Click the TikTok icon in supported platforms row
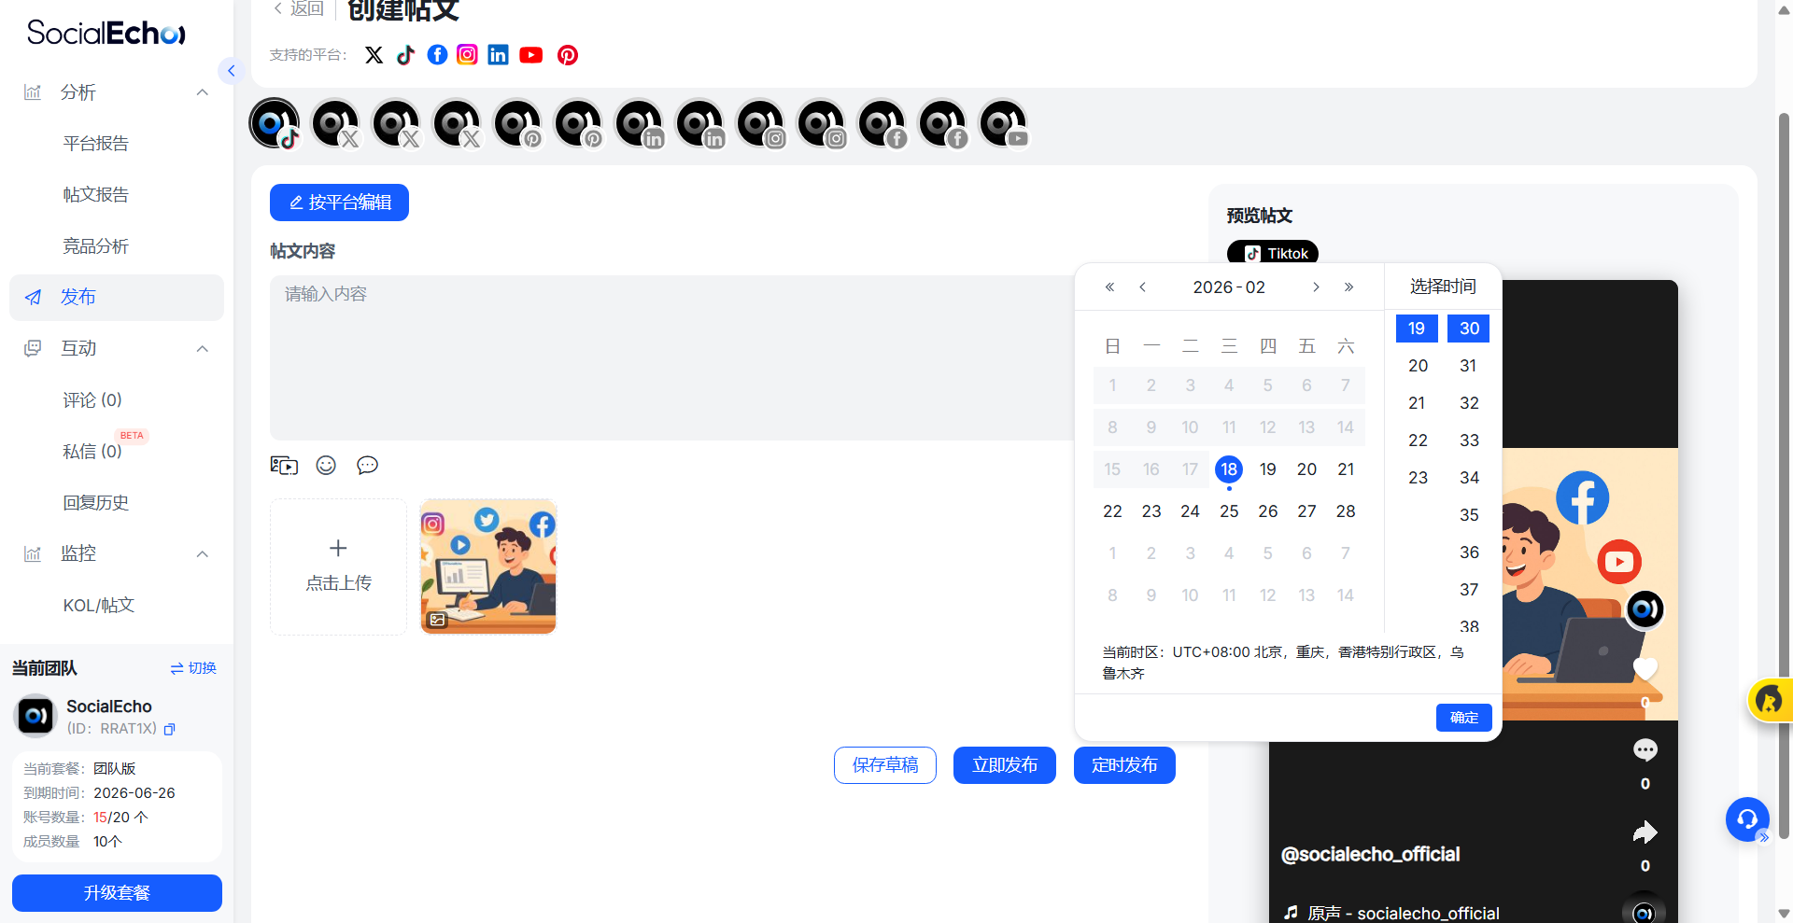This screenshot has width=1793, height=923. [405, 55]
